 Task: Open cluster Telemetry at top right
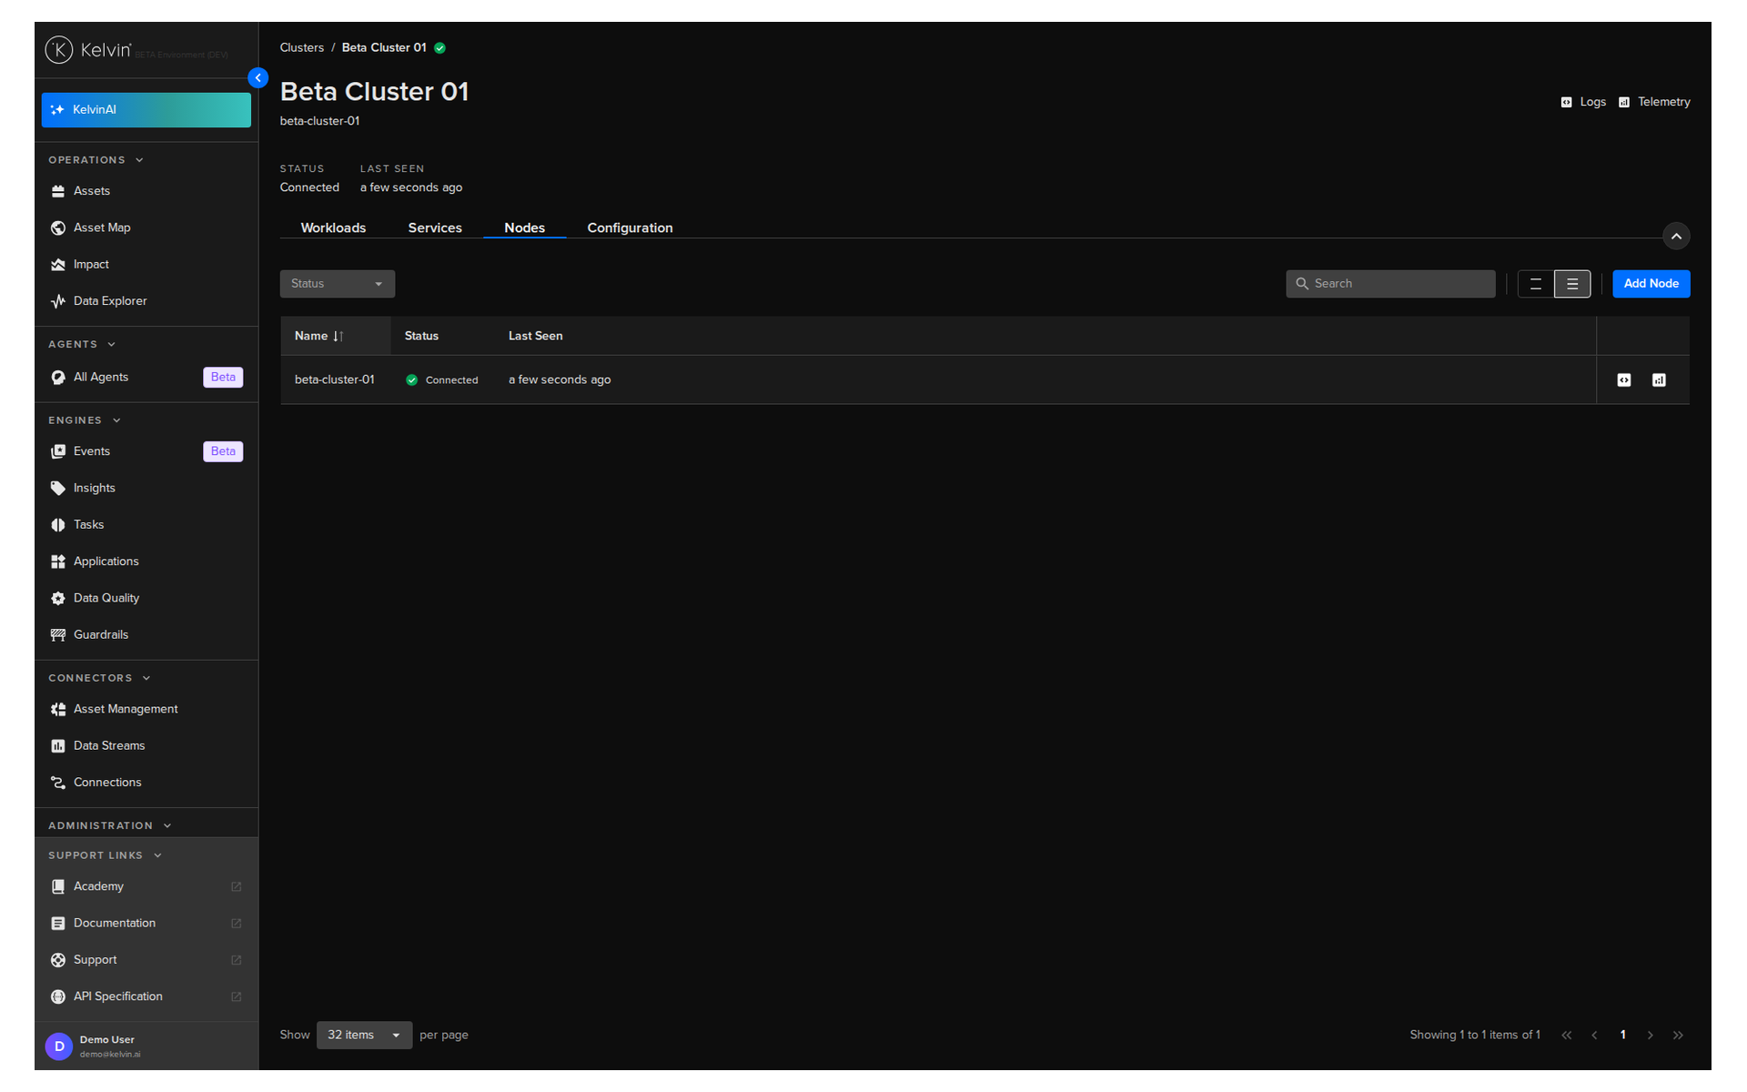1654,102
